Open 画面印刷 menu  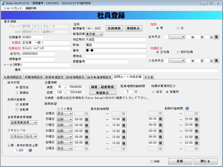[31, 8]
